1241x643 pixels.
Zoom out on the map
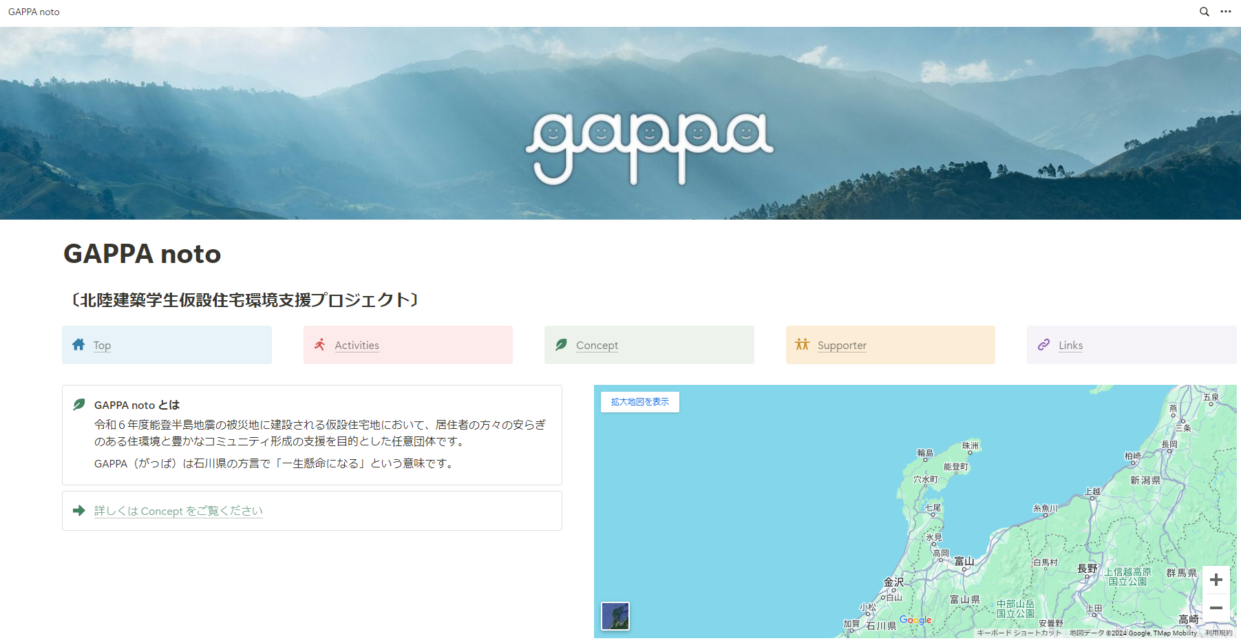[1216, 608]
